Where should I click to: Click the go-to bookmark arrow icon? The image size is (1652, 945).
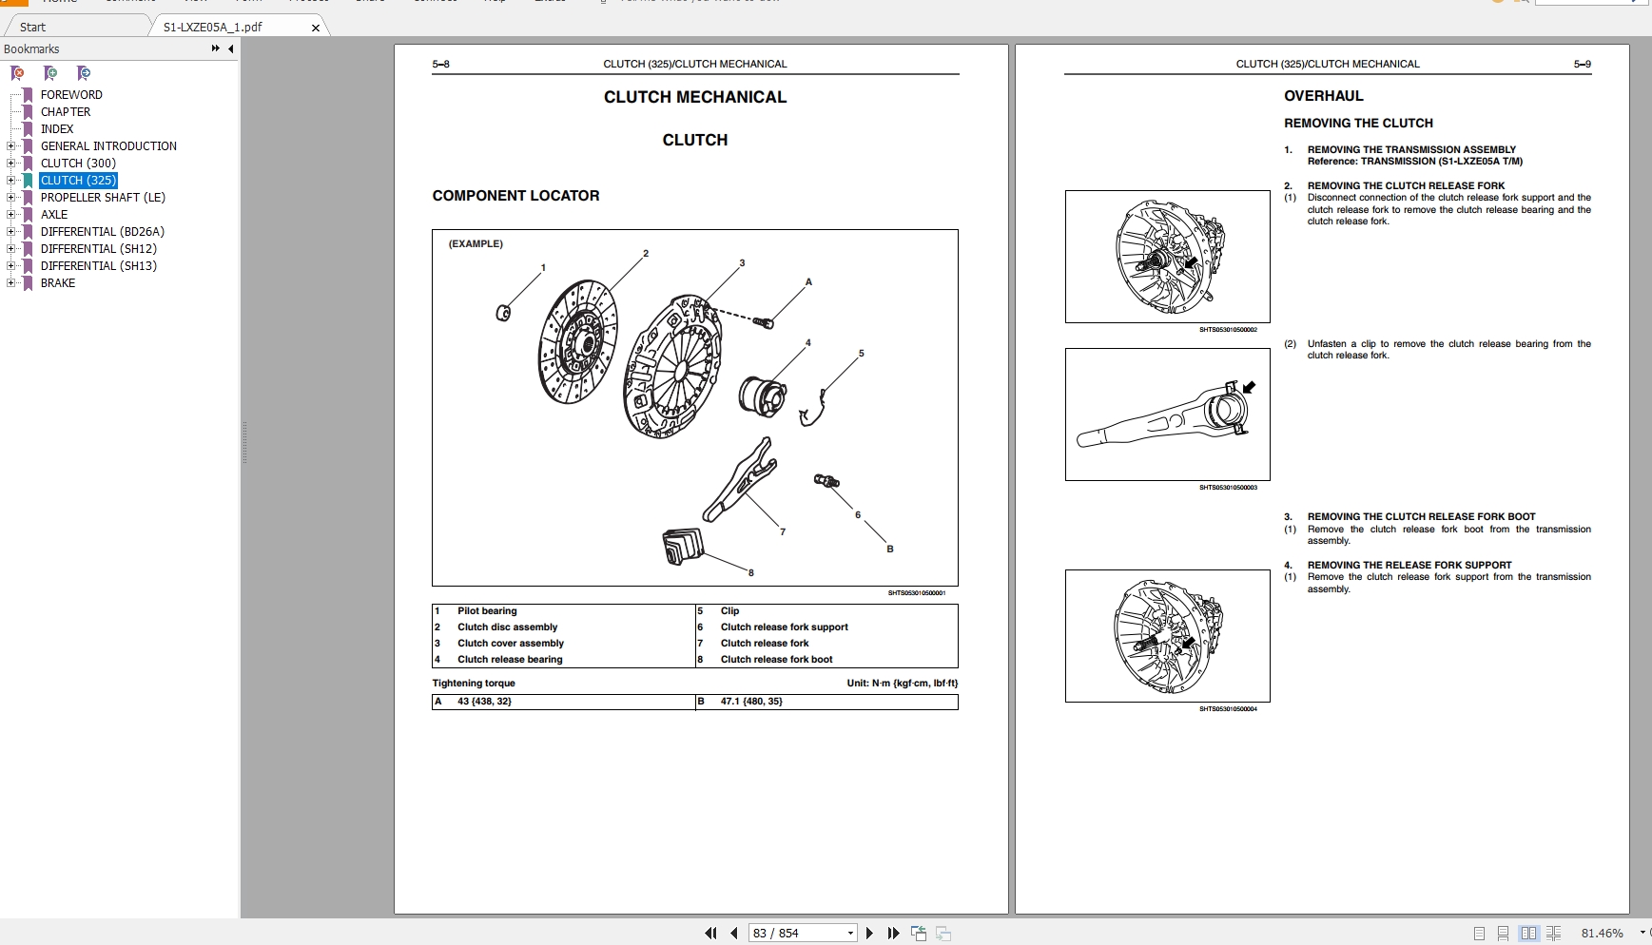pos(84,73)
